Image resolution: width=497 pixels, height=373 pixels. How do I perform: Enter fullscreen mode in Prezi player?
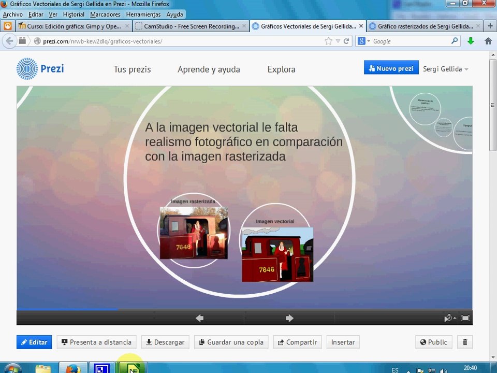click(x=465, y=318)
